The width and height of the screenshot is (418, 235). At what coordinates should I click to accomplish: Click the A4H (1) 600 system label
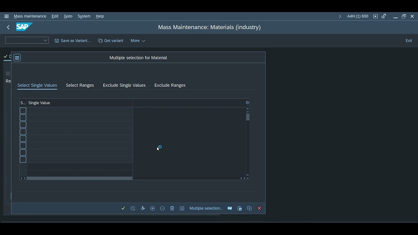[358, 16]
